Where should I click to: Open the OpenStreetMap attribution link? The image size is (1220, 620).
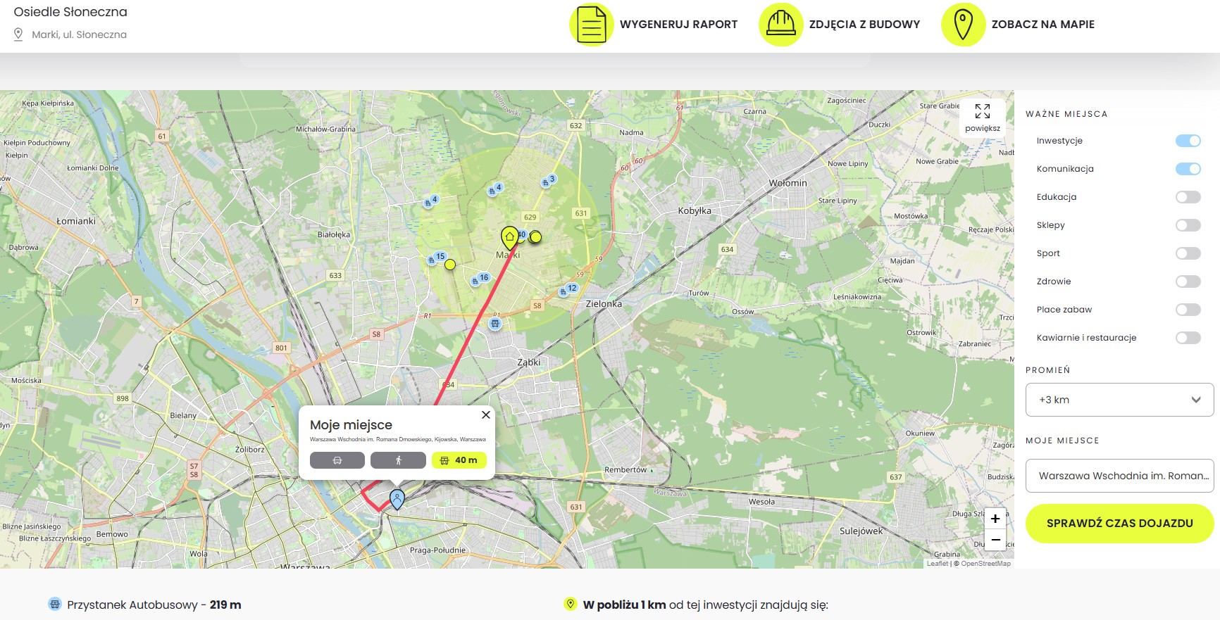(x=985, y=564)
